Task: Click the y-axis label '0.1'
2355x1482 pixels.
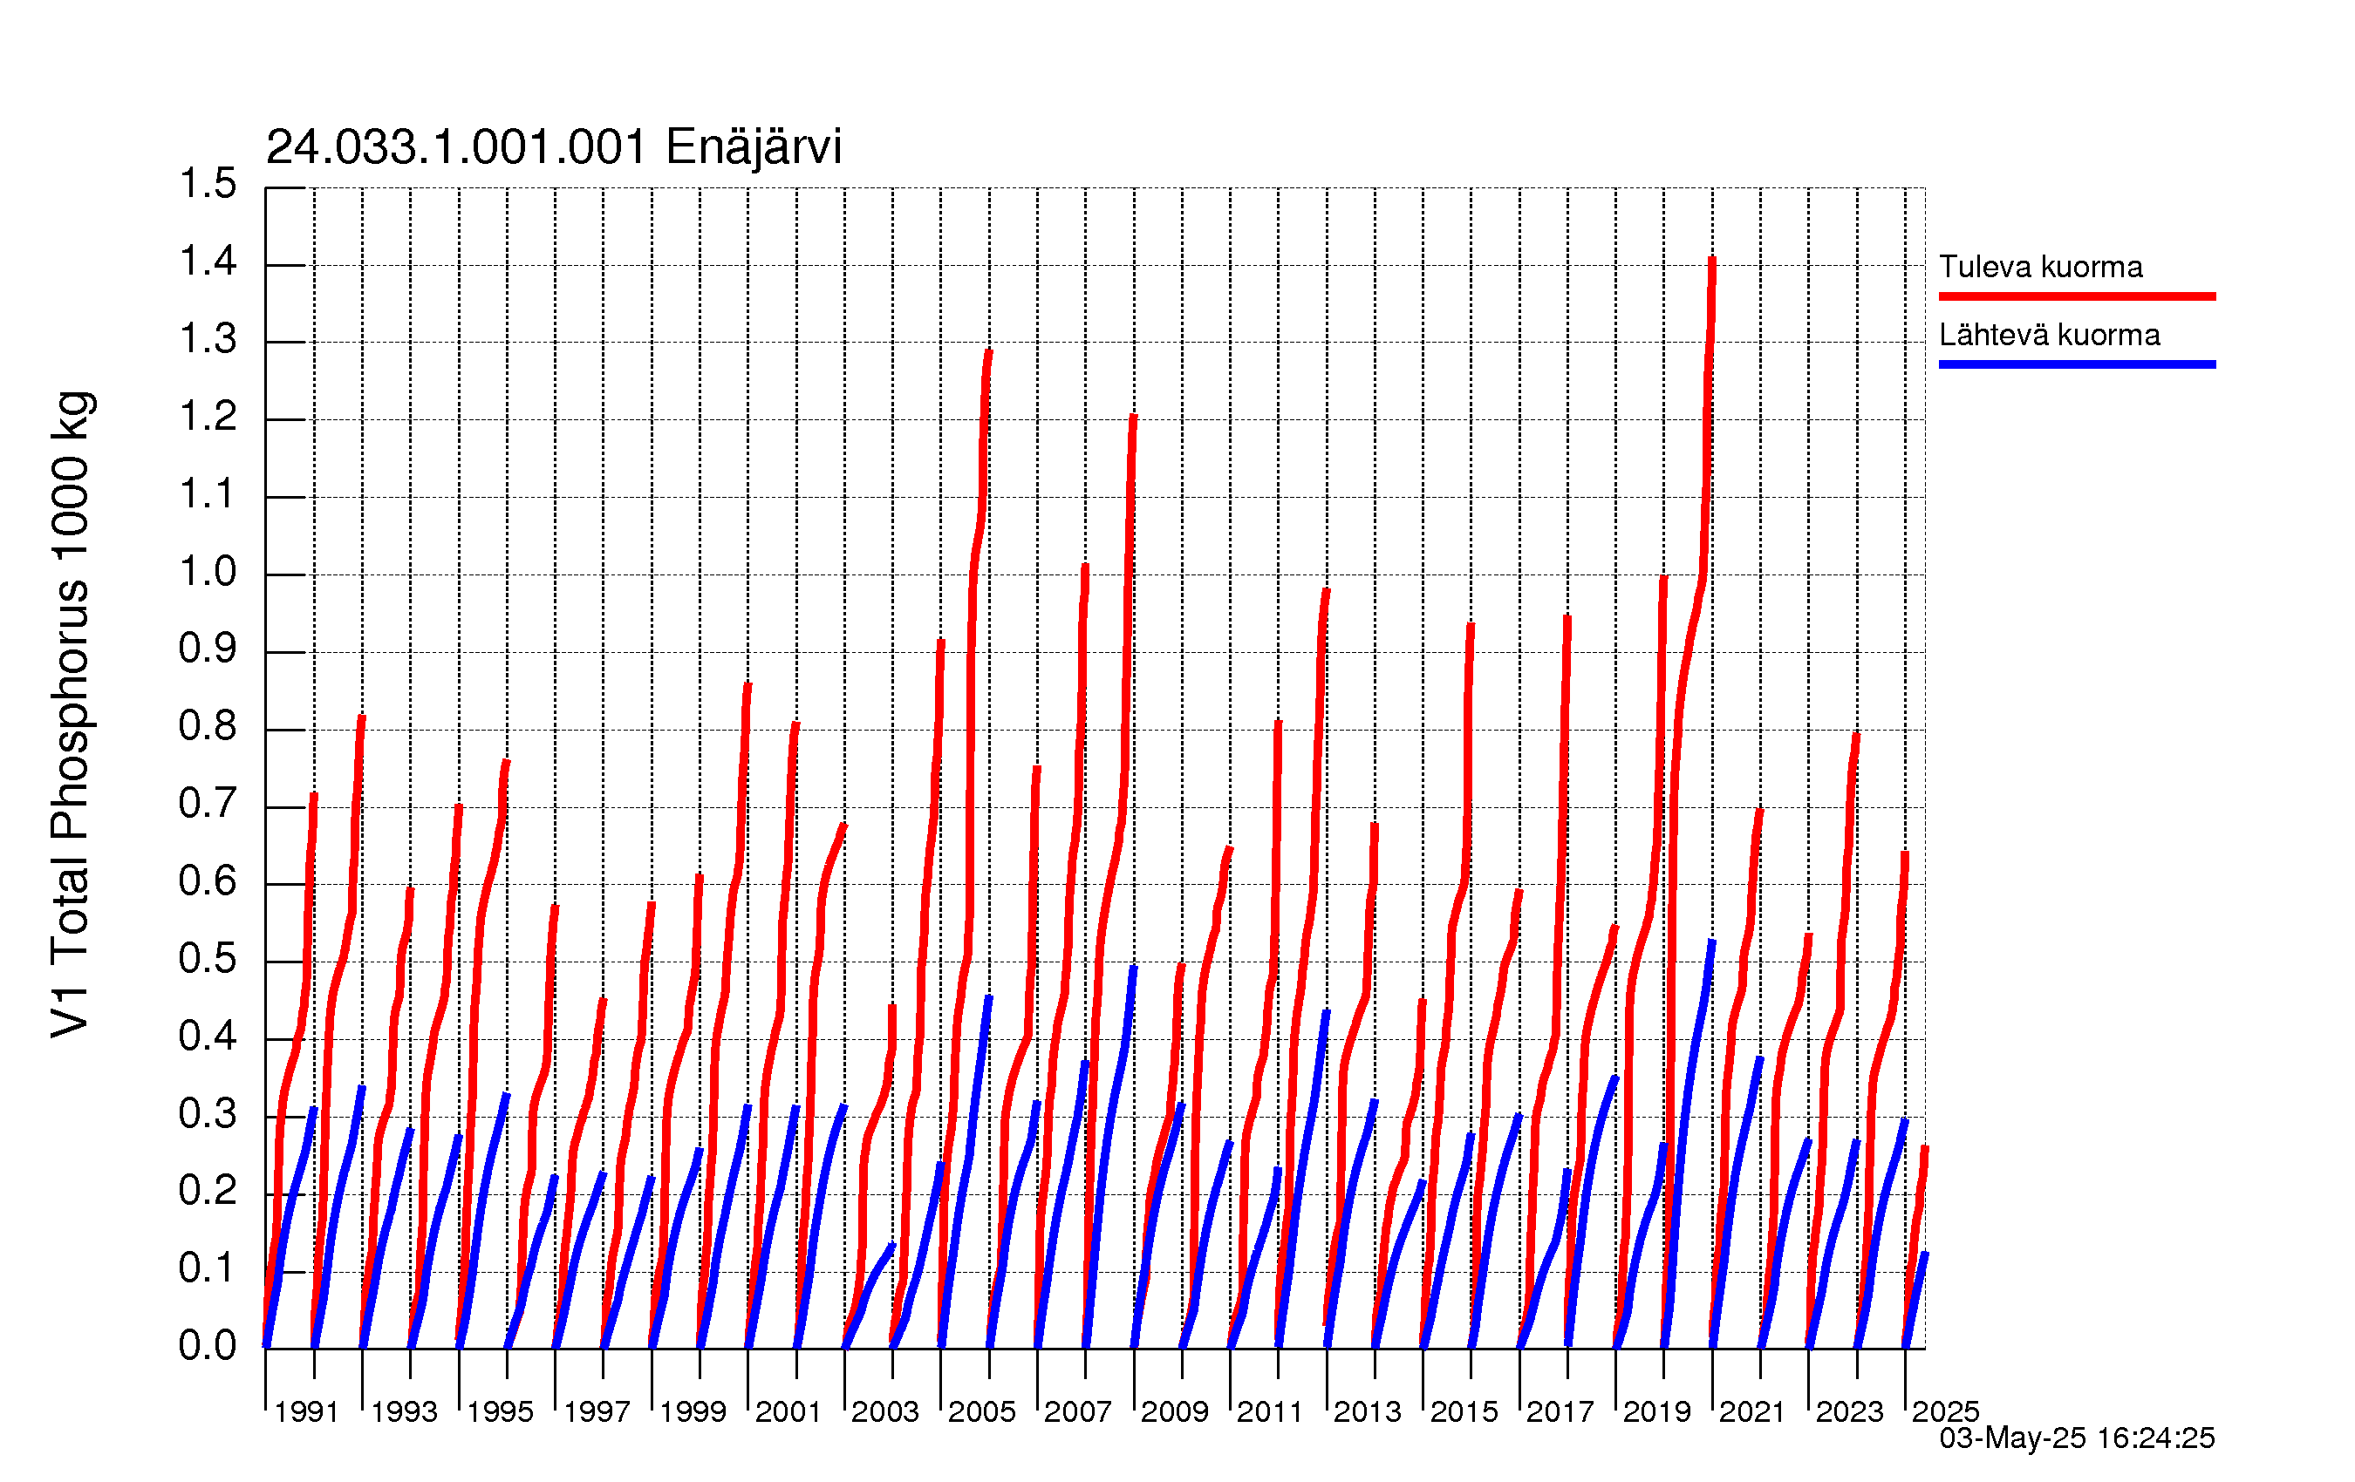Action: coord(208,1268)
